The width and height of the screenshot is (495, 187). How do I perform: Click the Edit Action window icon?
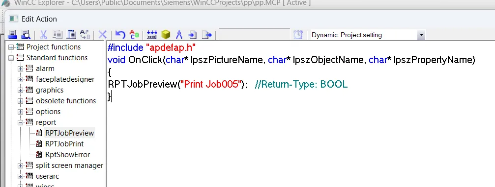point(14,19)
